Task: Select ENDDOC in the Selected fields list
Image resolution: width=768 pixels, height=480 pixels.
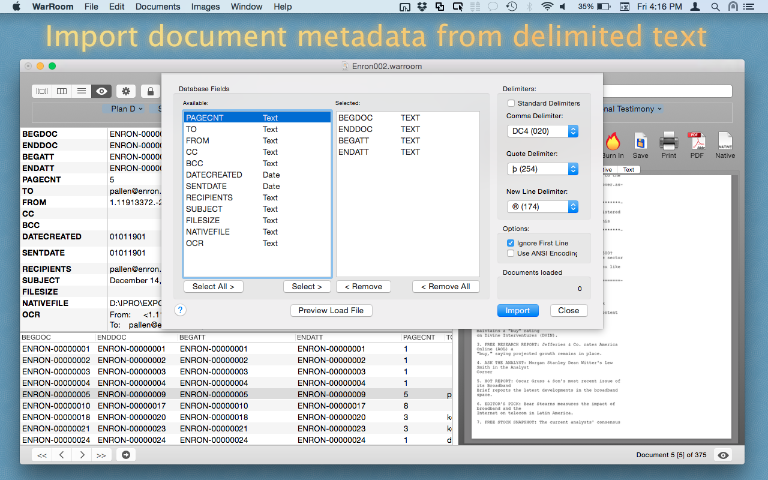Action: 408,129
